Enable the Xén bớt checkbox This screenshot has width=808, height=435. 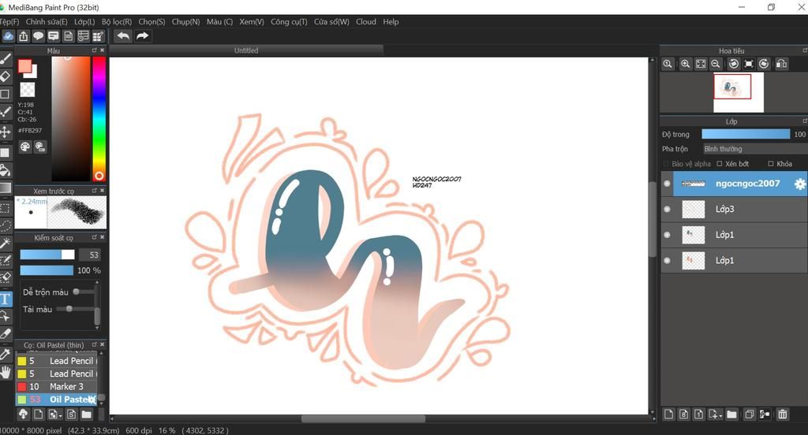[x=720, y=164]
